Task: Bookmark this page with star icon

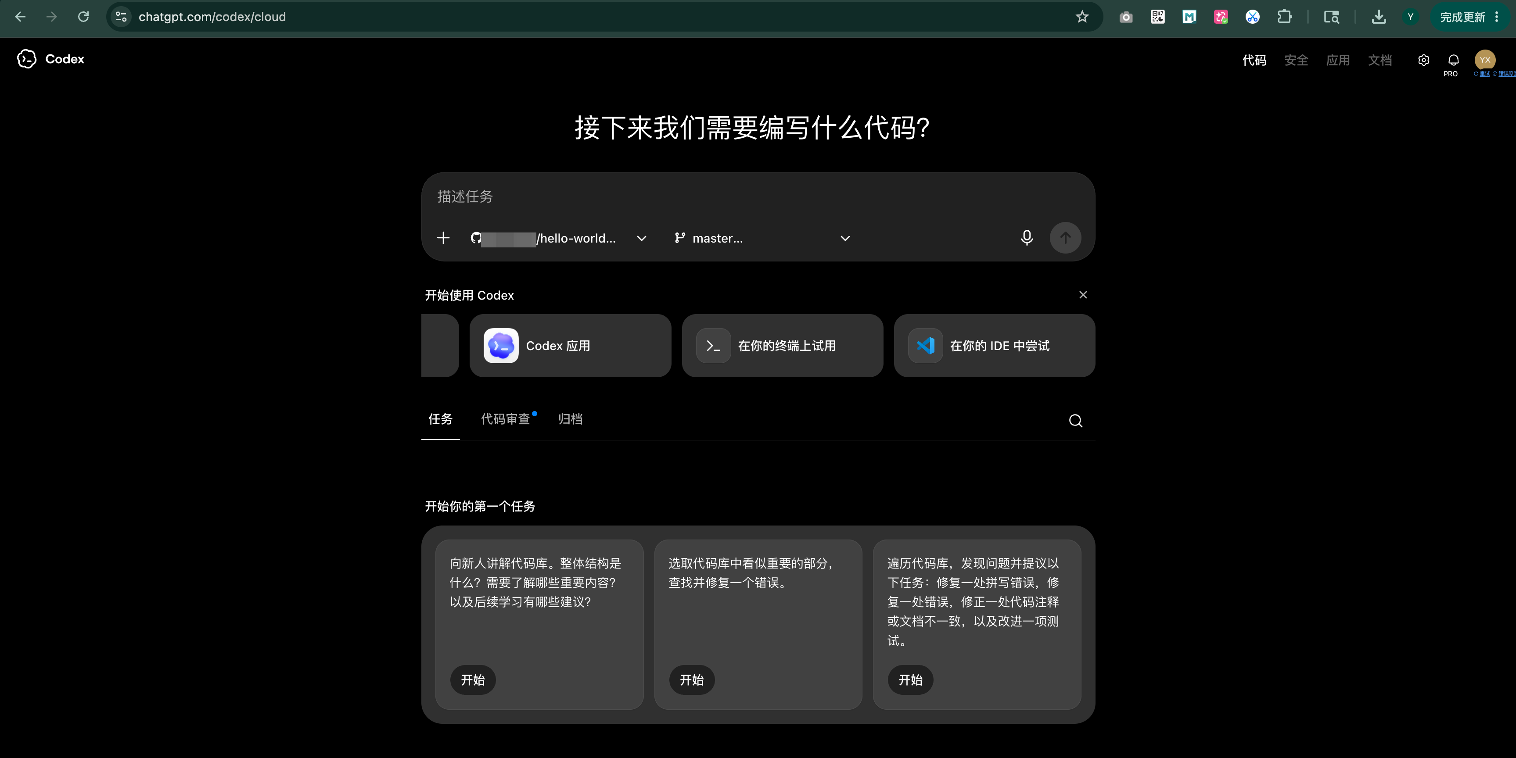Action: [1081, 17]
